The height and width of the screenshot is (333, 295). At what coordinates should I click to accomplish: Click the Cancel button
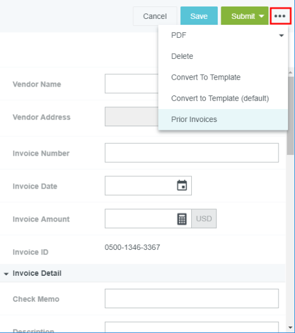(155, 16)
